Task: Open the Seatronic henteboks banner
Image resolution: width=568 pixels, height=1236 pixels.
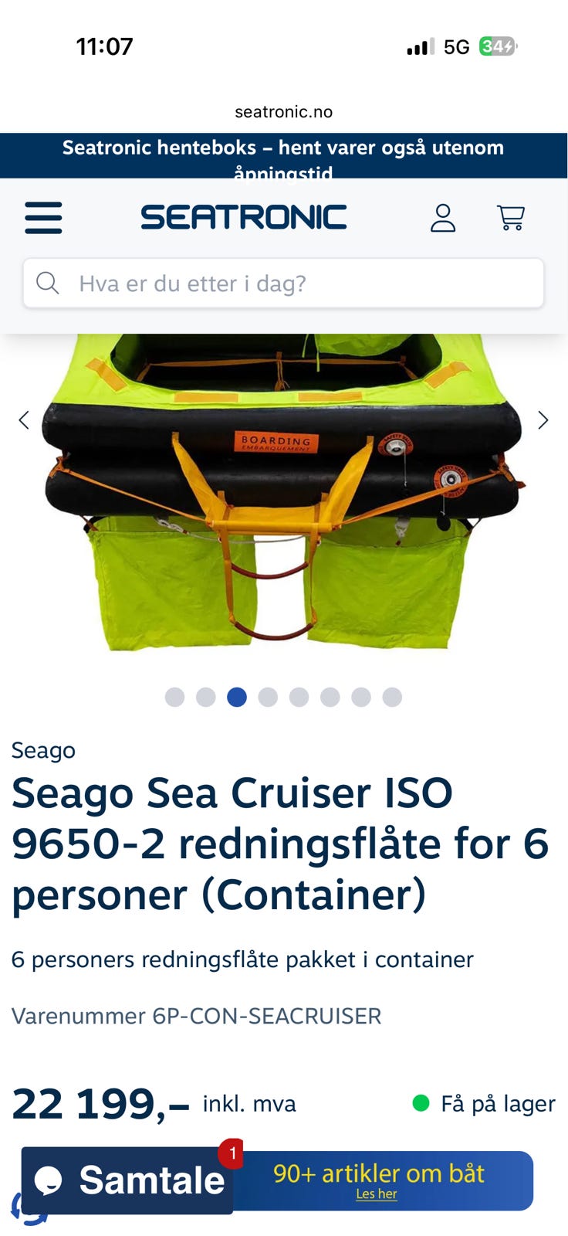Action: point(283,156)
